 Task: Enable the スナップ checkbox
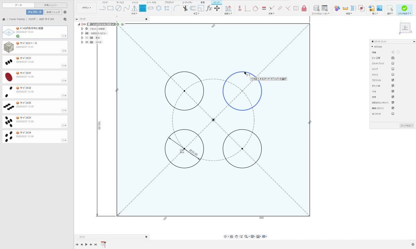point(393,69)
